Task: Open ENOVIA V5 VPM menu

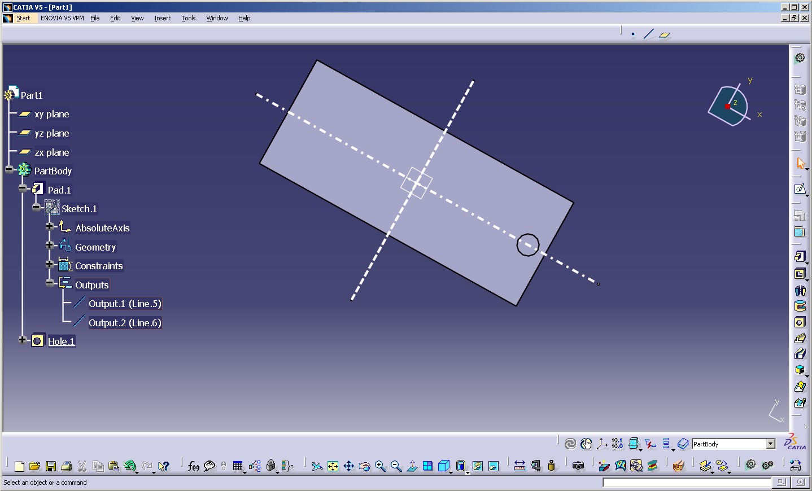Action: (x=62, y=18)
